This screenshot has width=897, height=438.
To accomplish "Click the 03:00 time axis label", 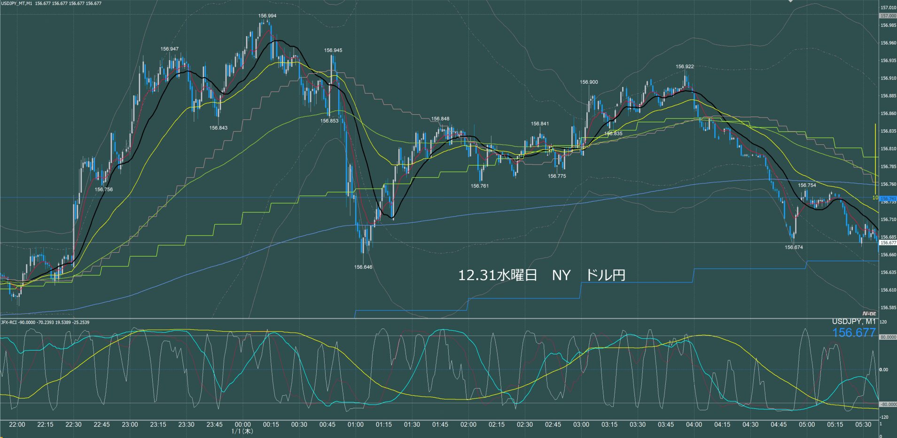I will [x=581, y=424].
